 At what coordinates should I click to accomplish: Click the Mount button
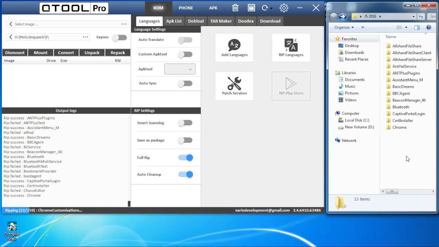40,53
